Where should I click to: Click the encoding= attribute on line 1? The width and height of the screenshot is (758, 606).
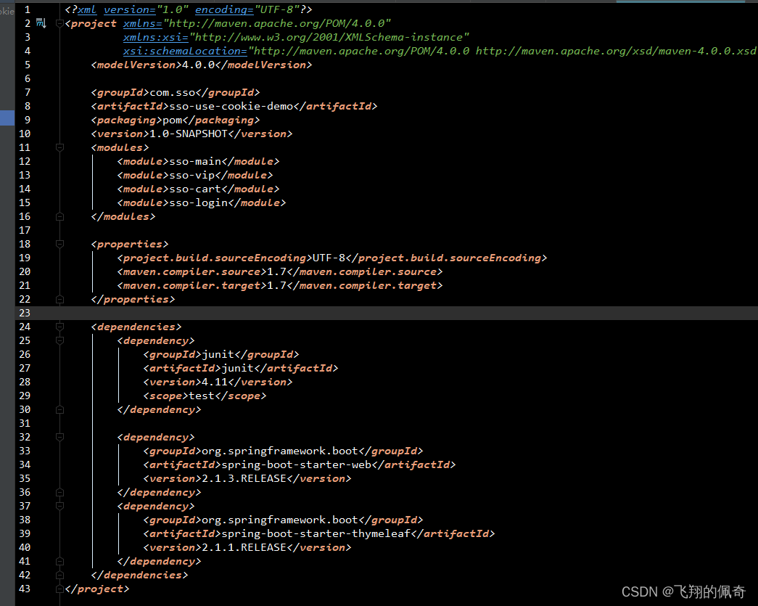(224, 9)
